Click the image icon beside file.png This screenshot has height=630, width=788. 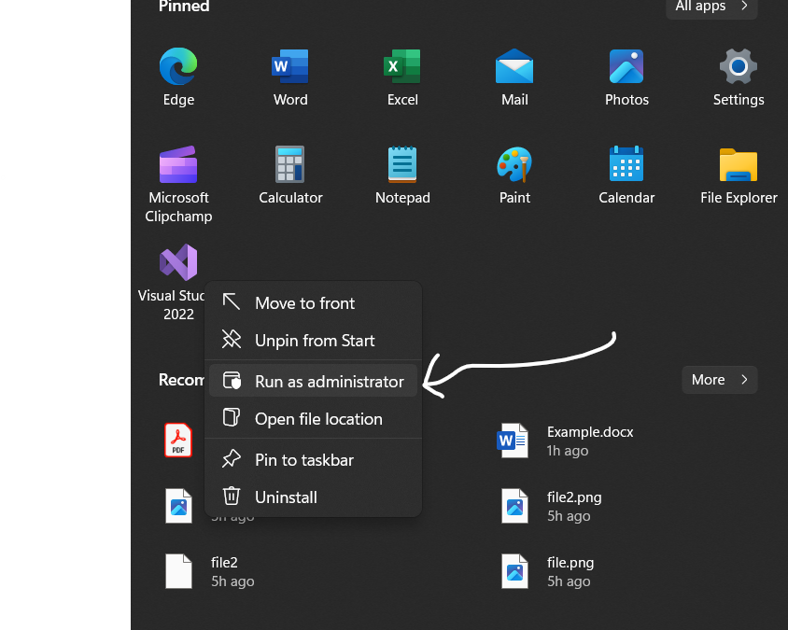pyautogui.click(x=514, y=571)
